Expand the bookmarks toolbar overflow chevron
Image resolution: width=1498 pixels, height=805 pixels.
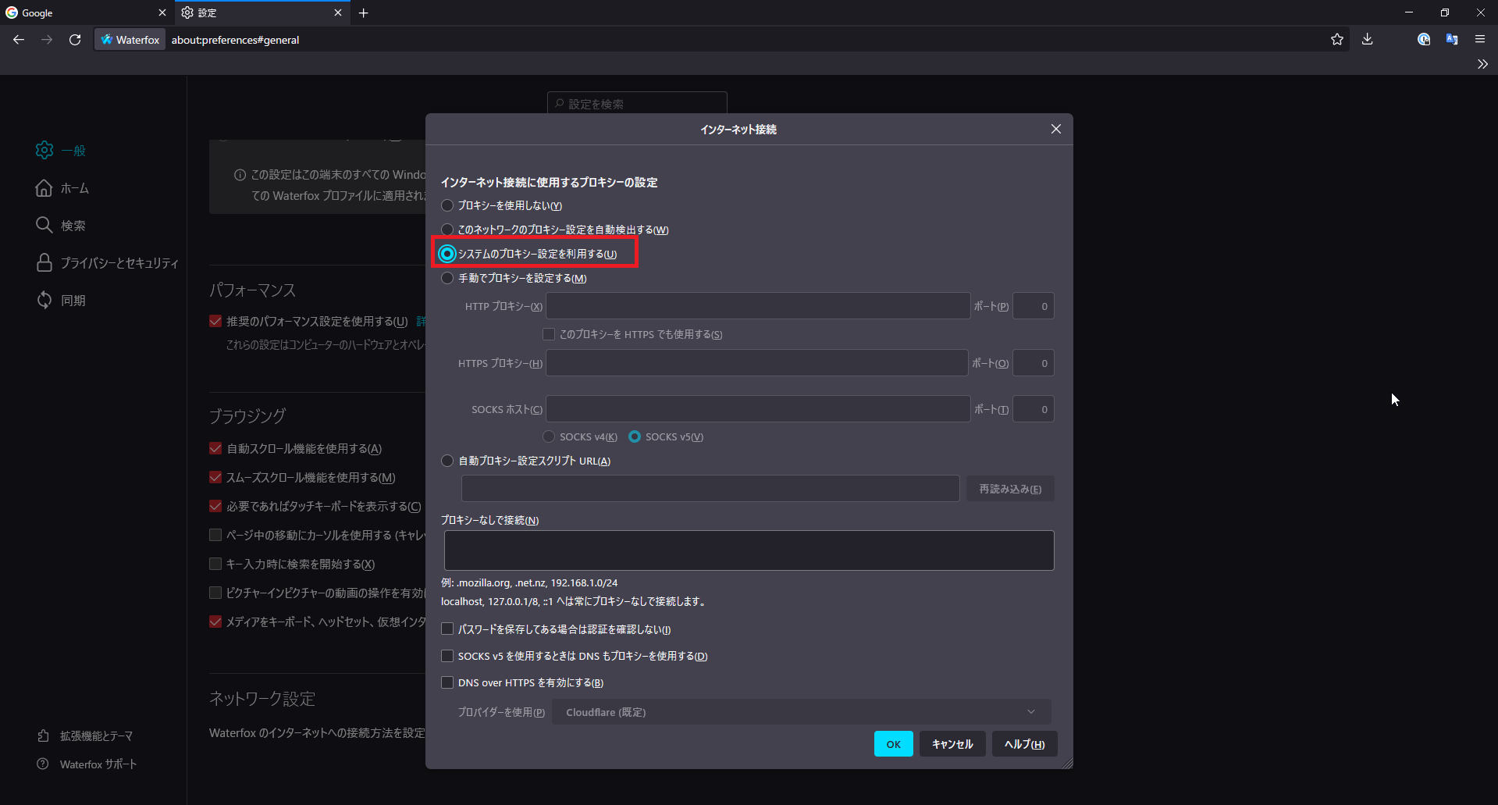(1482, 64)
